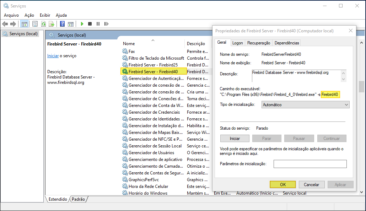Click gear icon of Gerenciador de Credenciais

pyautogui.click(x=125, y=112)
